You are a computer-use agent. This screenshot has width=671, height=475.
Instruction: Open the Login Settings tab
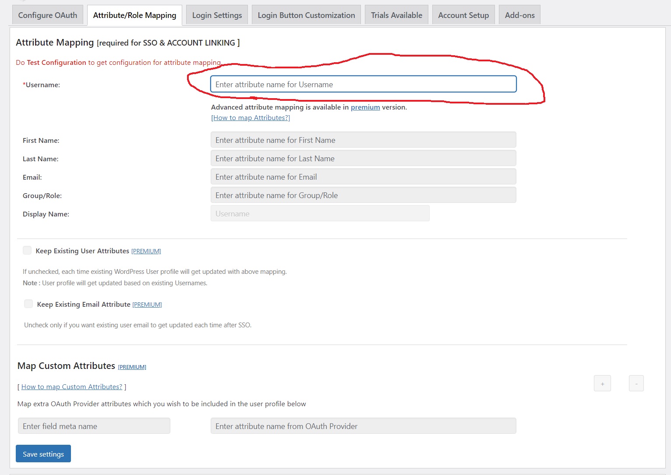(x=217, y=15)
